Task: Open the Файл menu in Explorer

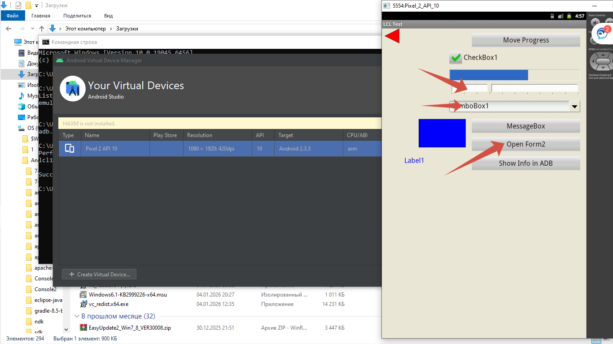Action: 13,16
